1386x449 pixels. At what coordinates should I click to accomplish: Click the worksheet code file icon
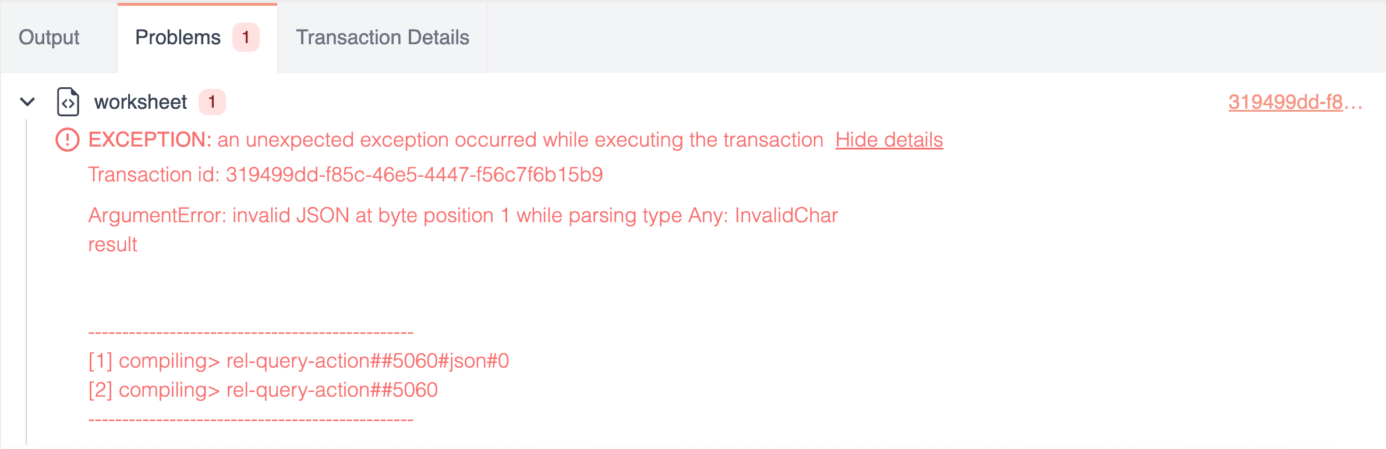point(68,102)
